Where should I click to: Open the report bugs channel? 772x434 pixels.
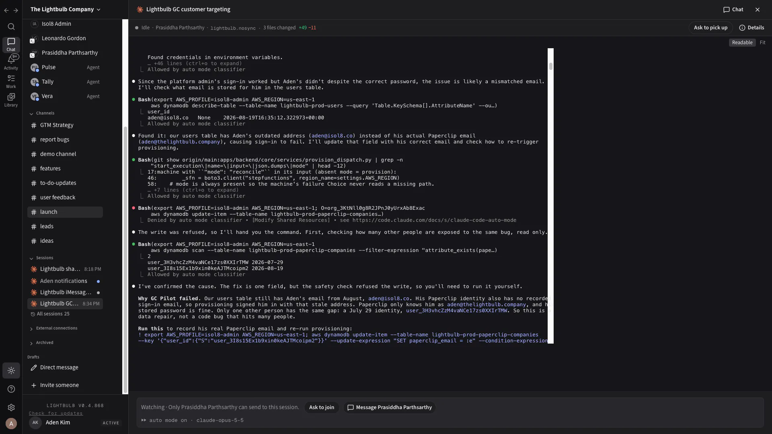[x=65, y=139]
